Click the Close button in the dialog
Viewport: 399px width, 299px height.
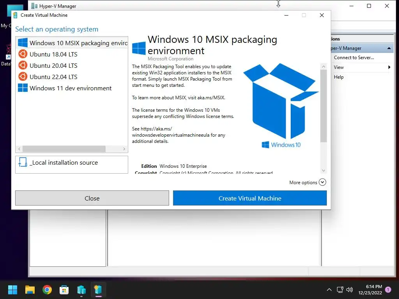click(x=92, y=198)
